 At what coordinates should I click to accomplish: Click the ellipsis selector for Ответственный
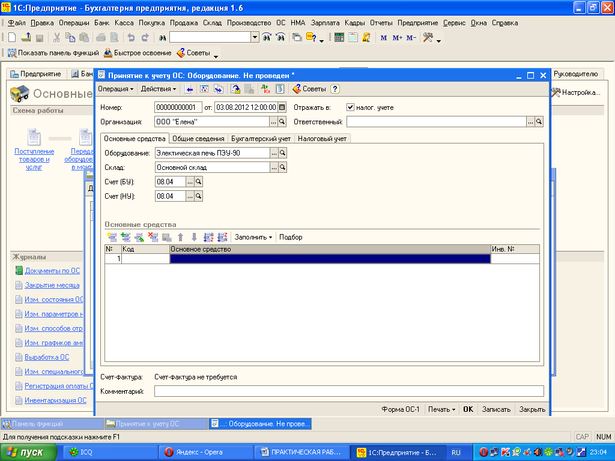pyautogui.click(x=530, y=122)
